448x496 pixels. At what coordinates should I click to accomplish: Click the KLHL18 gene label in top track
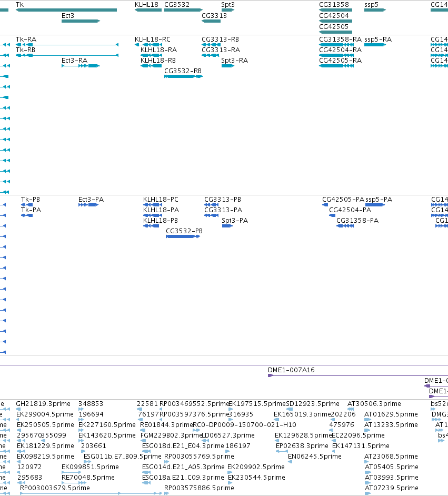coord(146,5)
